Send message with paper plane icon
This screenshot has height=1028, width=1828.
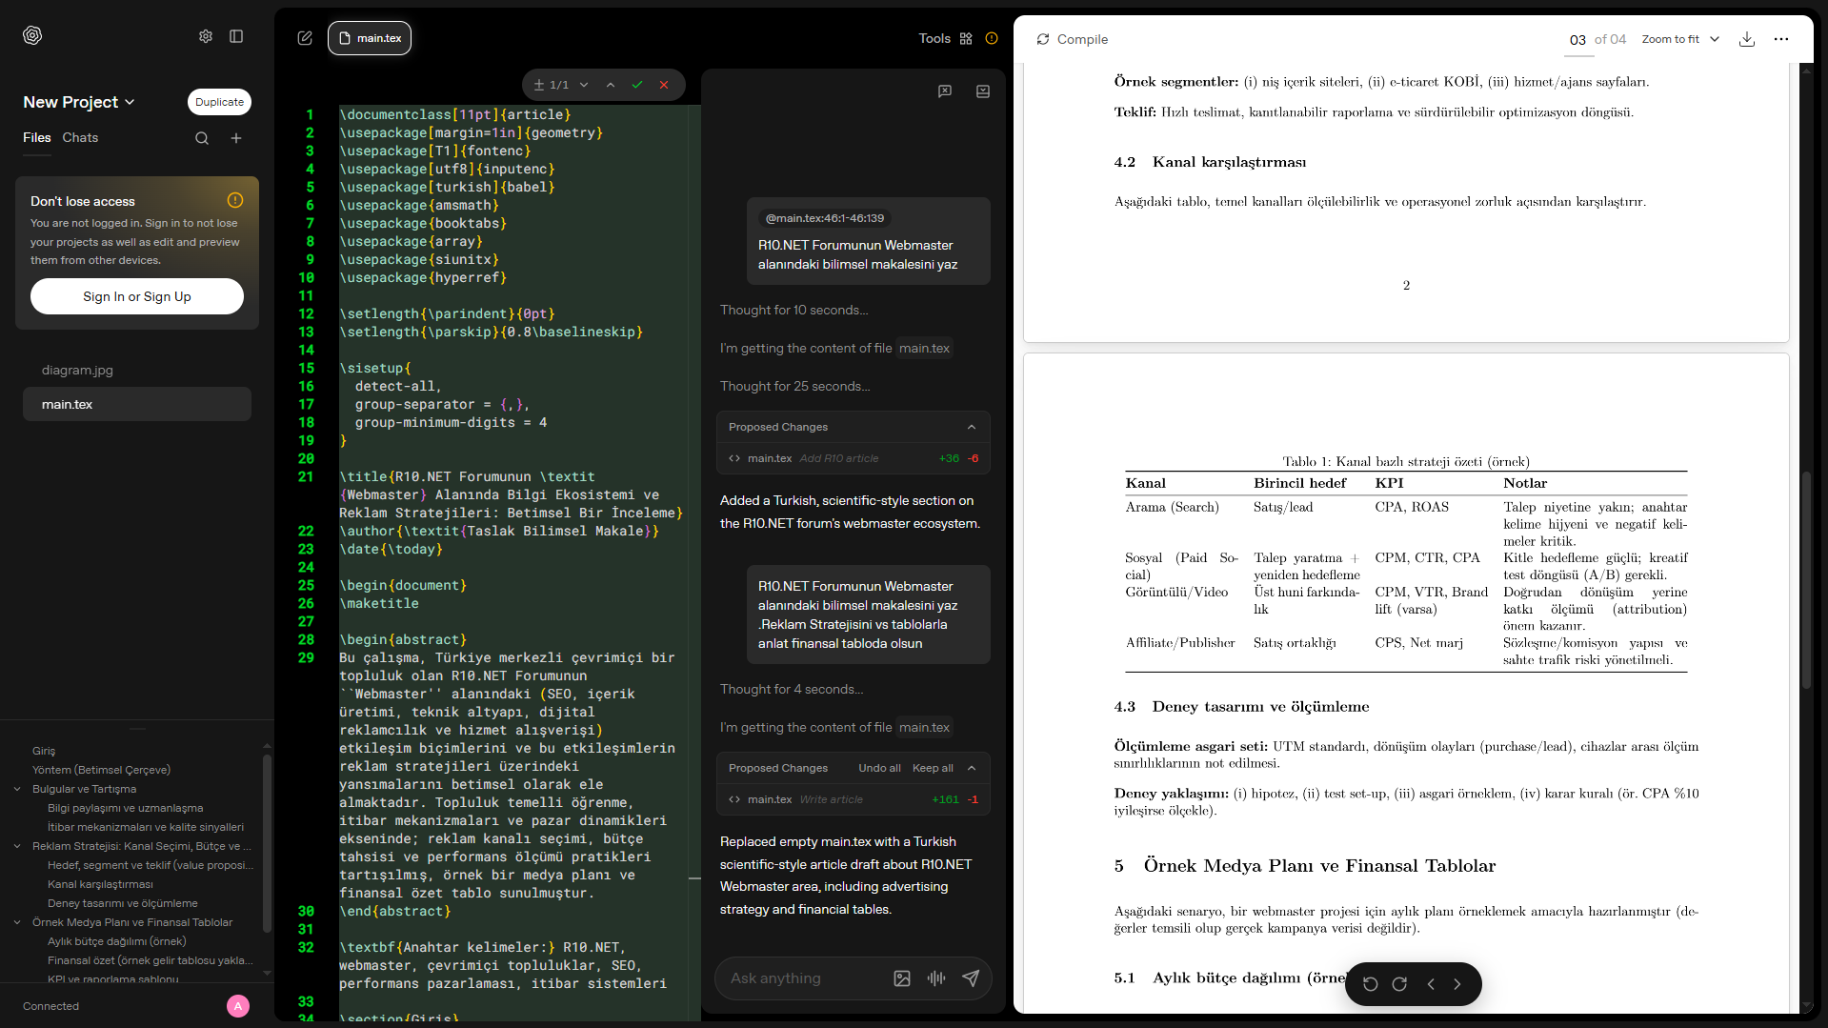[x=971, y=978]
